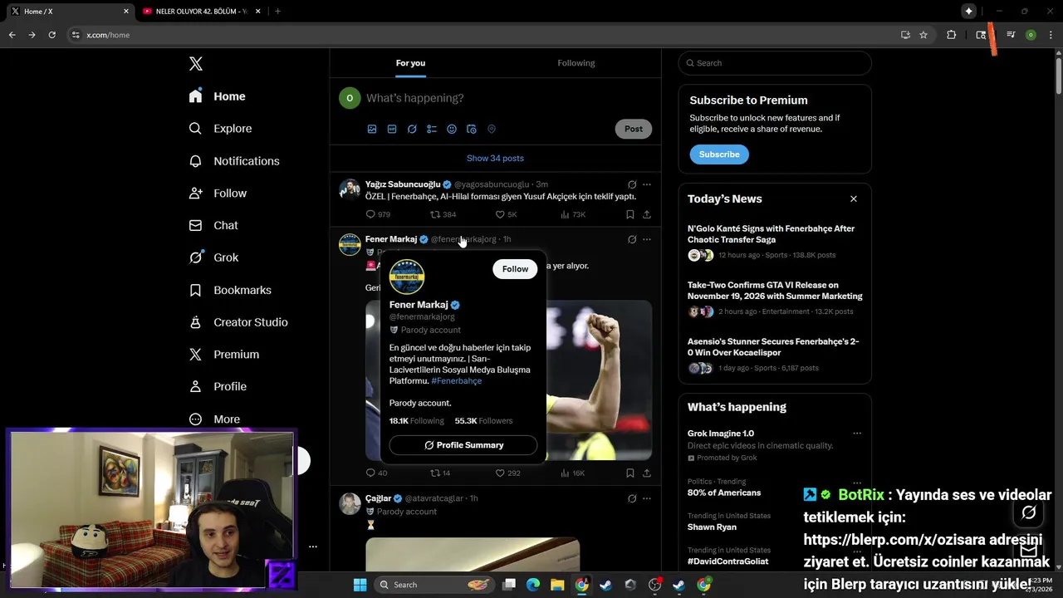Show 34 new posts

[x=495, y=159]
